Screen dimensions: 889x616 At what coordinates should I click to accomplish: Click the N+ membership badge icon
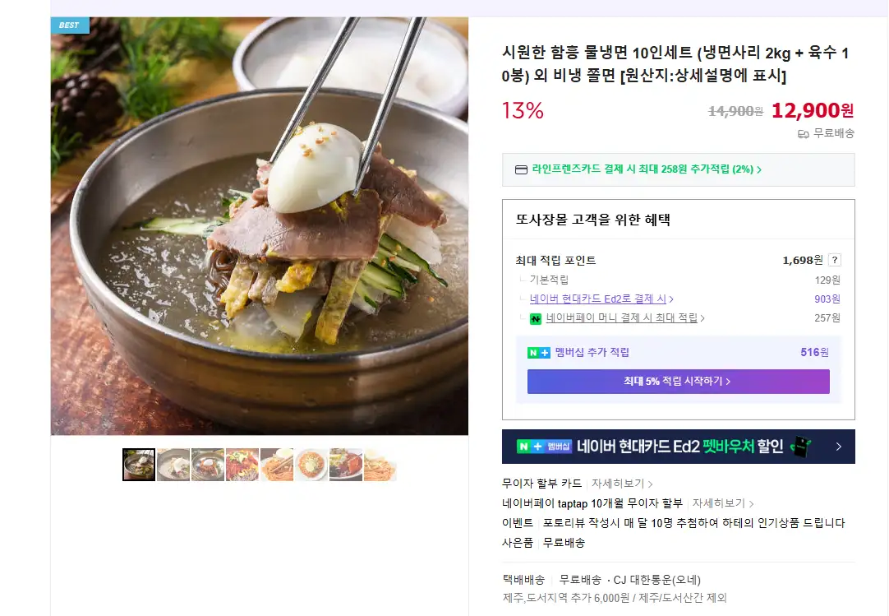click(x=539, y=353)
